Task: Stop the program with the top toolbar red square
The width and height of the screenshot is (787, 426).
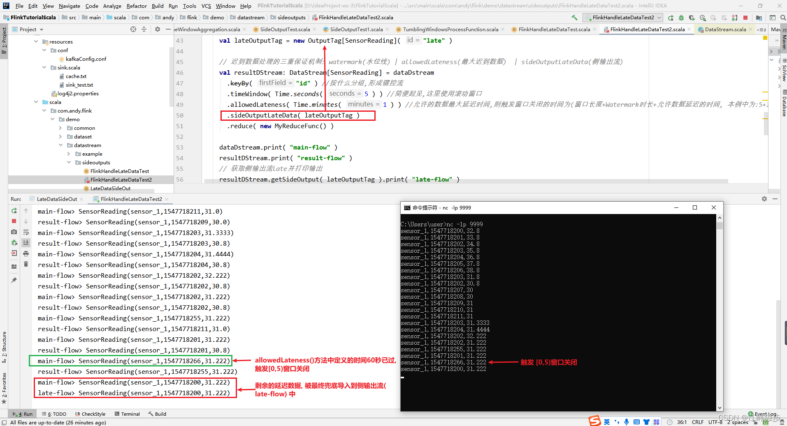Action: [745, 18]
